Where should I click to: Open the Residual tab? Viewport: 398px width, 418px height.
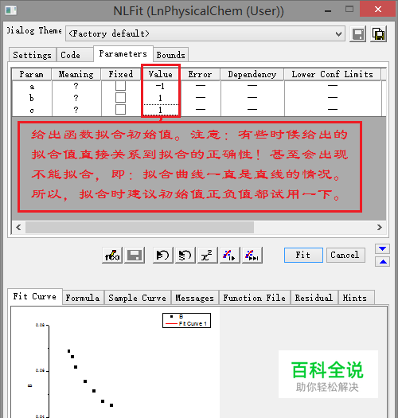point(314,298)
